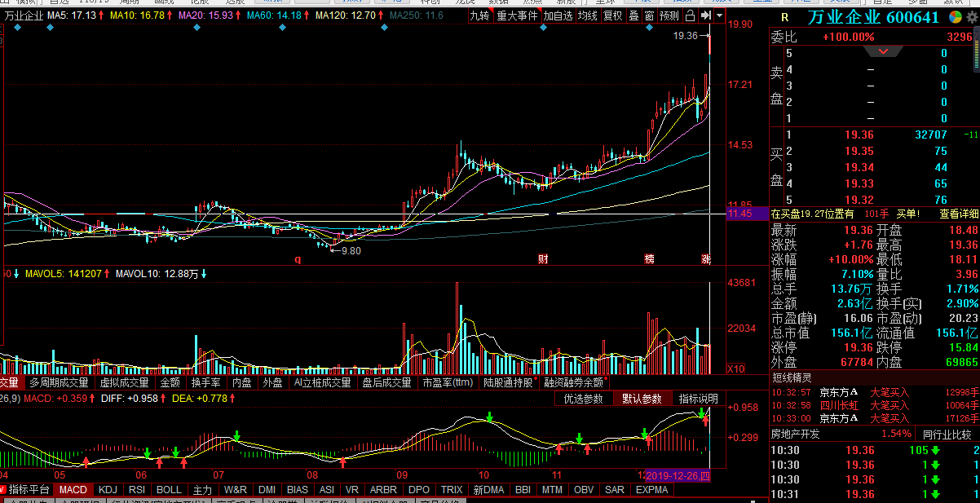Viewport: 980px width, 503px height.
Task: Open the 重大事件 major events button
Action: (517, 15)
